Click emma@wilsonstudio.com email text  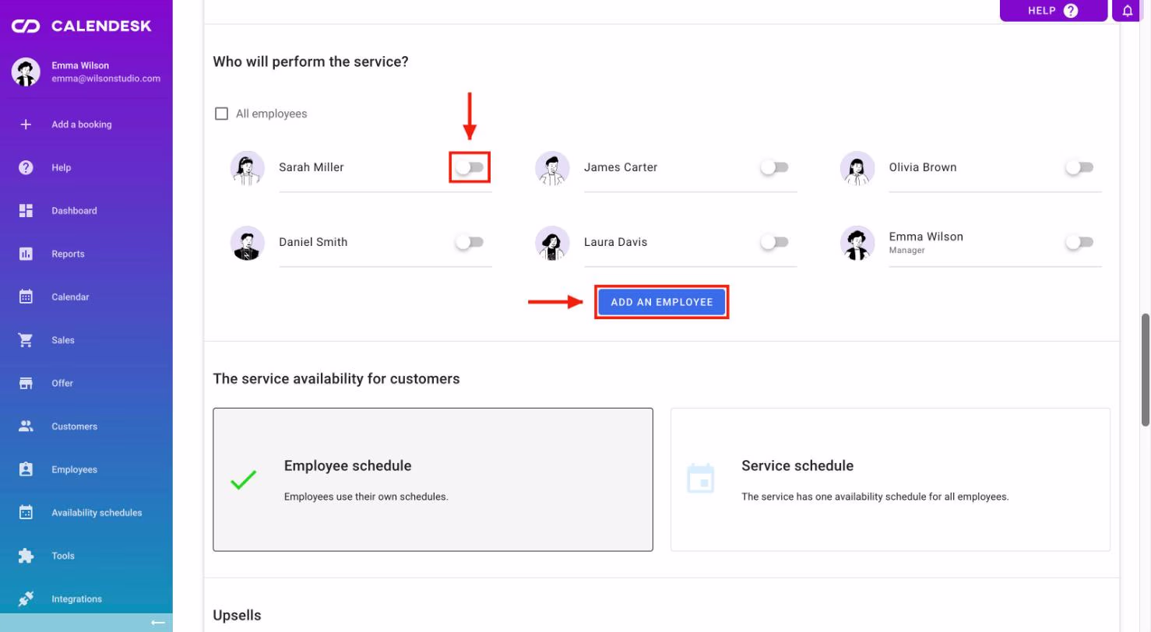[106, 79]
